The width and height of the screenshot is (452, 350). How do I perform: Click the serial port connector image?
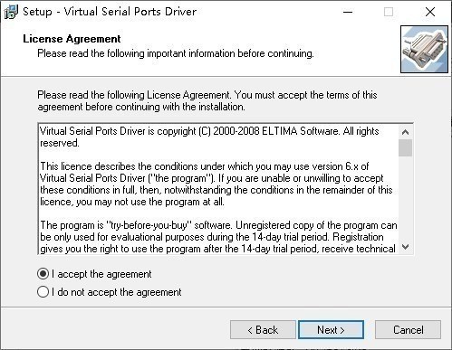click(x=424, y=50)
